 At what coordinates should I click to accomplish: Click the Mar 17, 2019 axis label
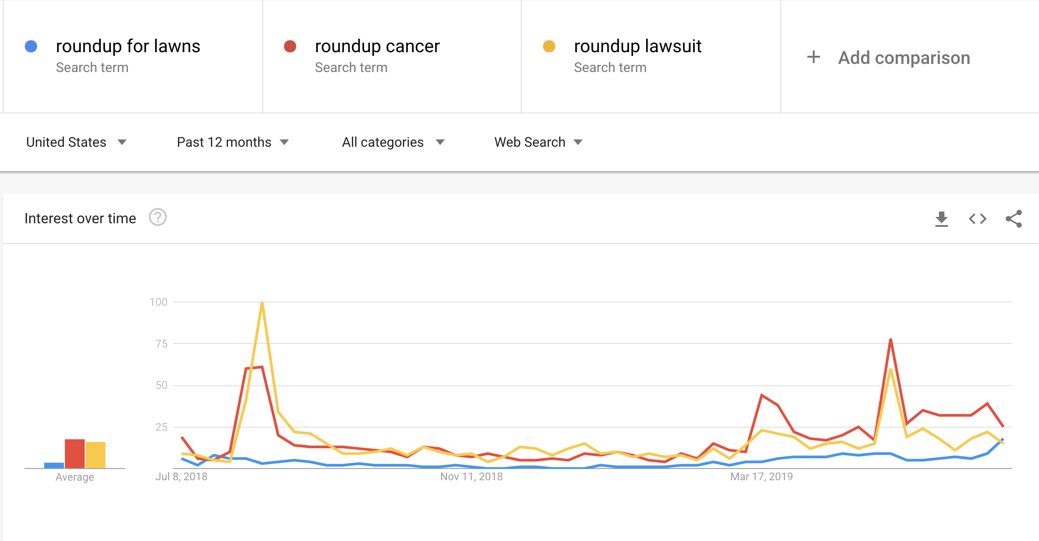(x=761, y=477)
